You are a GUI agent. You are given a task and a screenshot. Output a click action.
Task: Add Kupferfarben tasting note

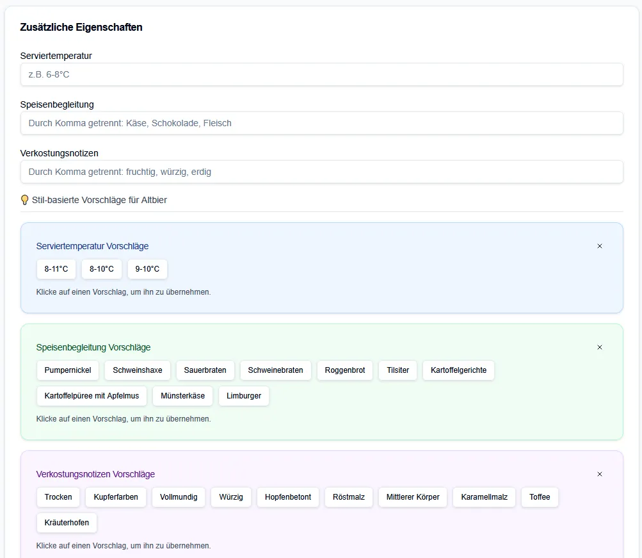[x=116, y=497]
